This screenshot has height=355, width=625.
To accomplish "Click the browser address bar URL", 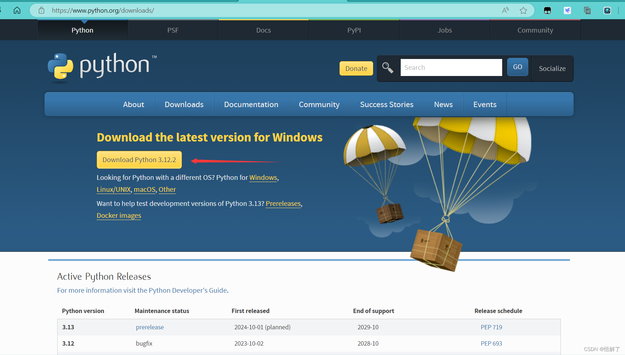I will pyautogui.click(x=103, y=10).
